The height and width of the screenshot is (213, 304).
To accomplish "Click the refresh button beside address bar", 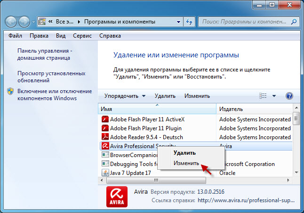I will 189,22.
